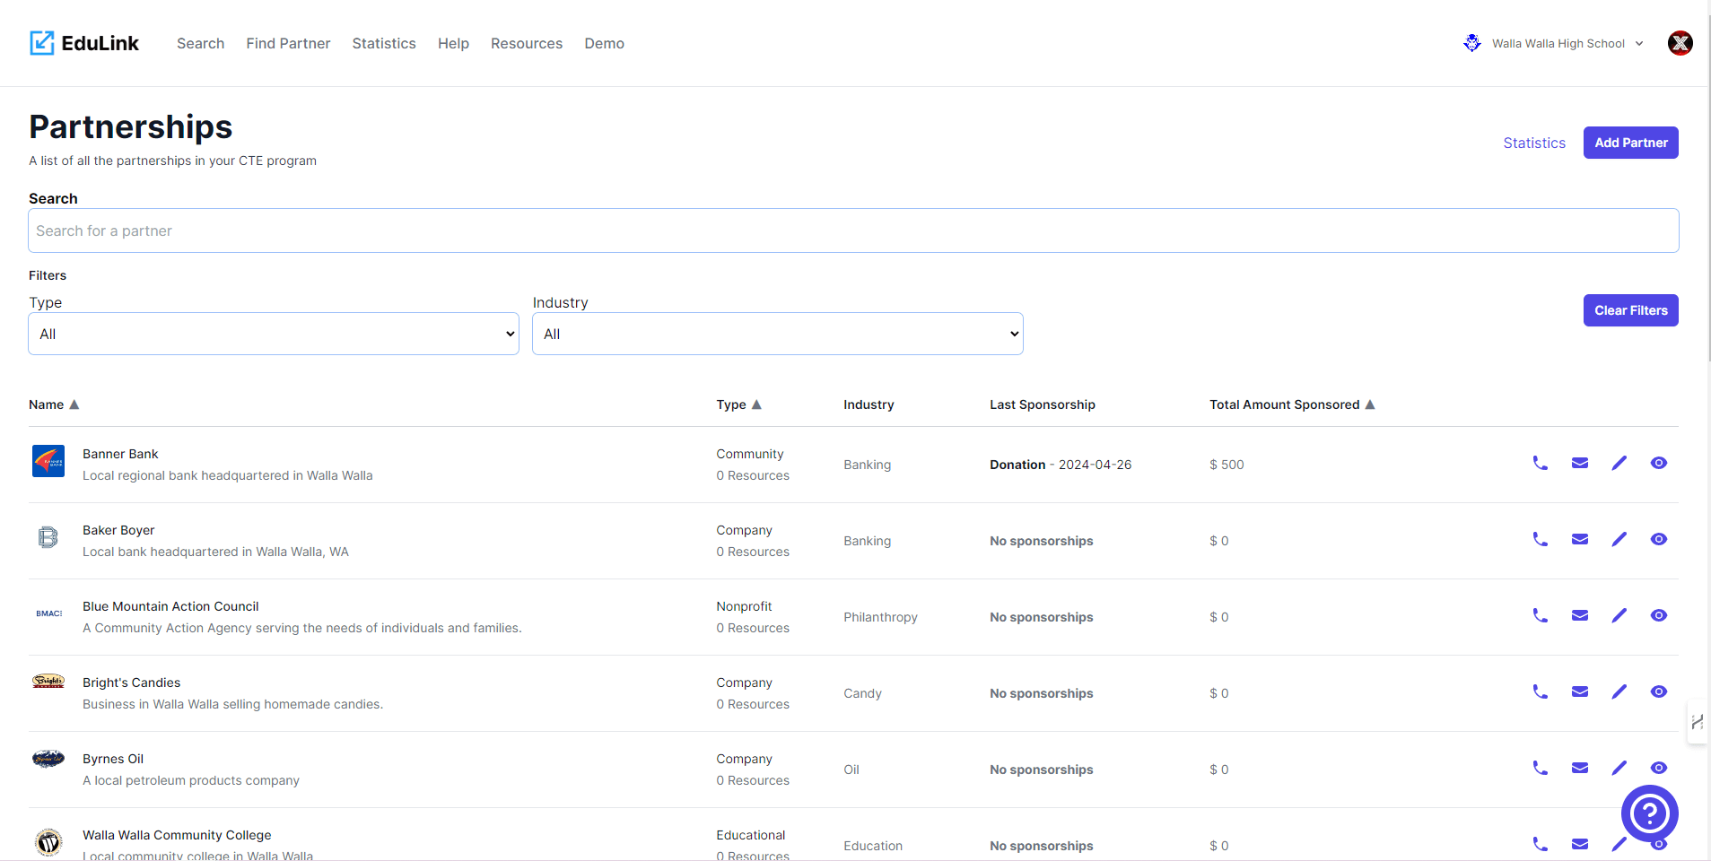Screen dimensions: 1711x861
Task: Open the round help question mark button
Action: click(x=1648, y=813)
